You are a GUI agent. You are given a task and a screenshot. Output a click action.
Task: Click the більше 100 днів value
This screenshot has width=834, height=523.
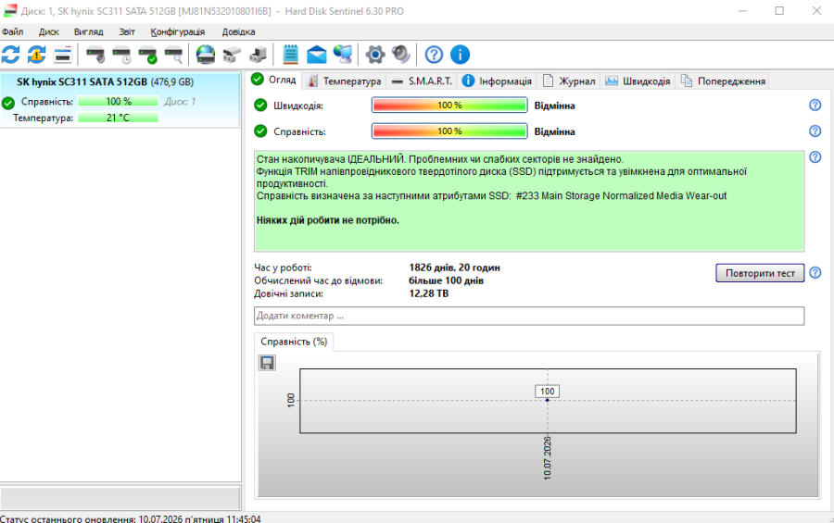tap(446, 280)
